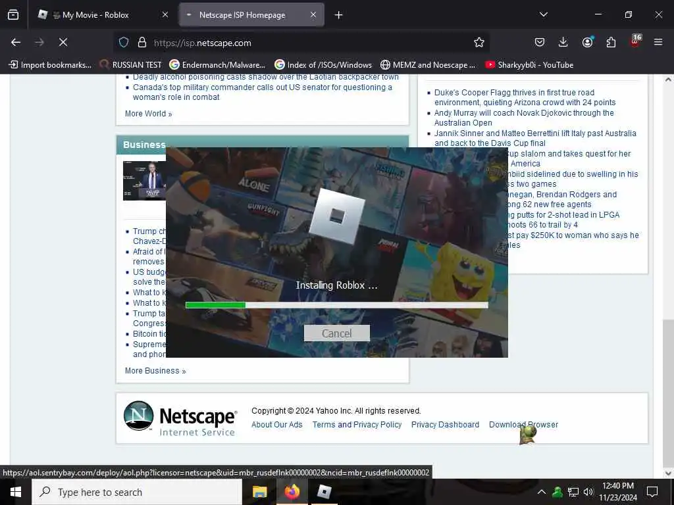
Task: Stop loading the page with X button
Action: click(63, 42)
